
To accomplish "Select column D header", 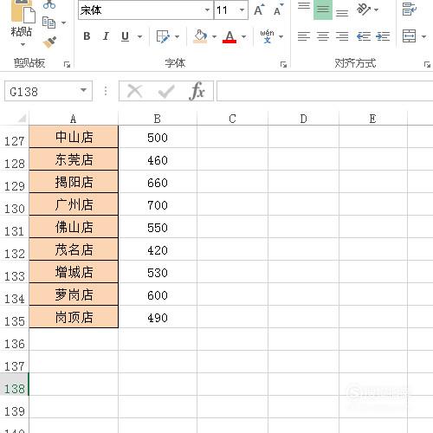I will (x=303, y=119).
